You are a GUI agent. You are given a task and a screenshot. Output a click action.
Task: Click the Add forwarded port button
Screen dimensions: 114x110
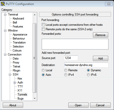coord(100,58)
